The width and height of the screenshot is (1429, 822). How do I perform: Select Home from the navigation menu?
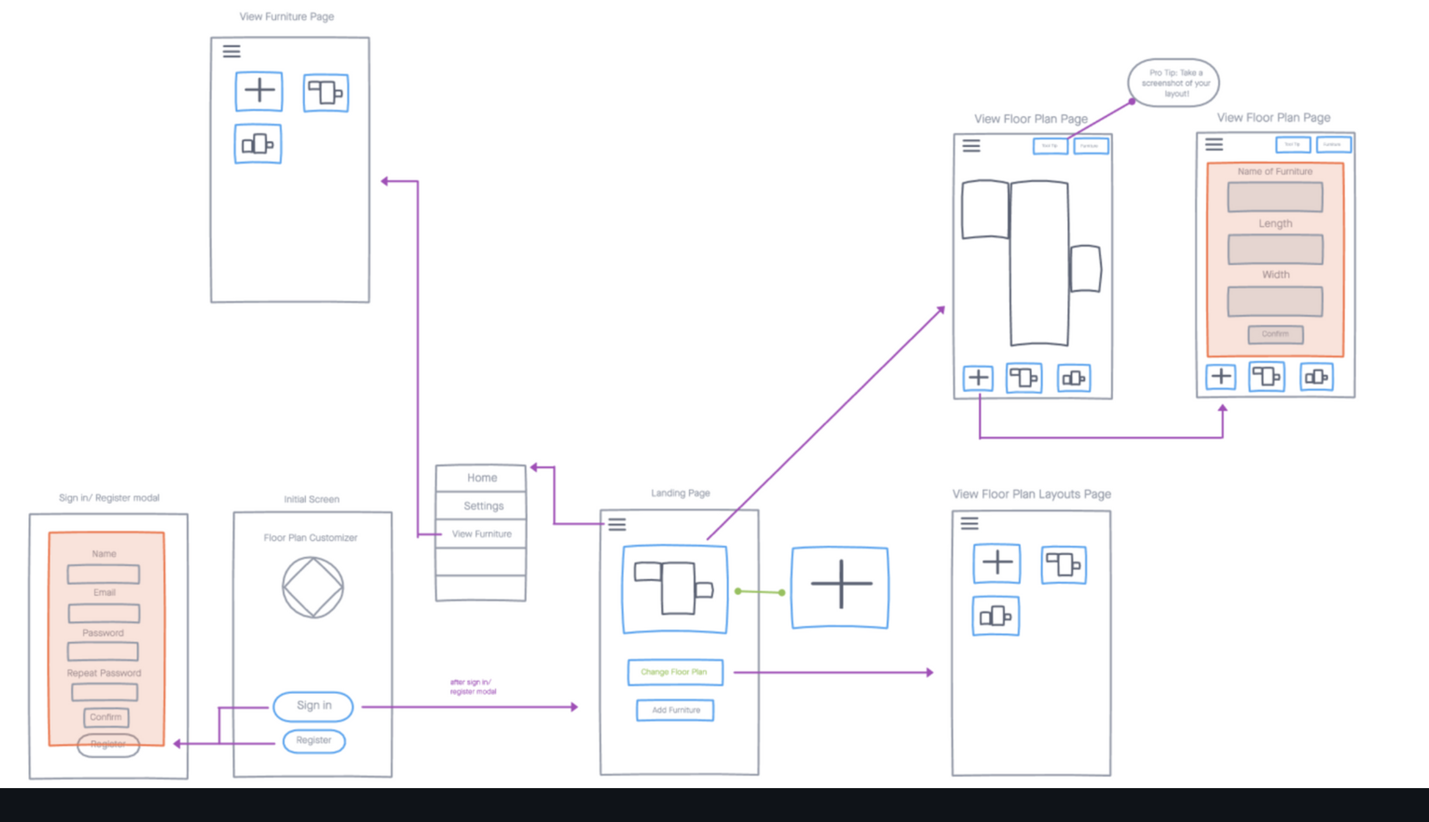(x=481, y=478)
